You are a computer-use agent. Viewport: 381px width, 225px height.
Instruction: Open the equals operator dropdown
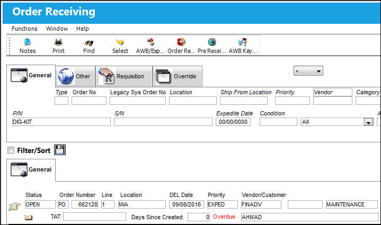pos(308,71)
